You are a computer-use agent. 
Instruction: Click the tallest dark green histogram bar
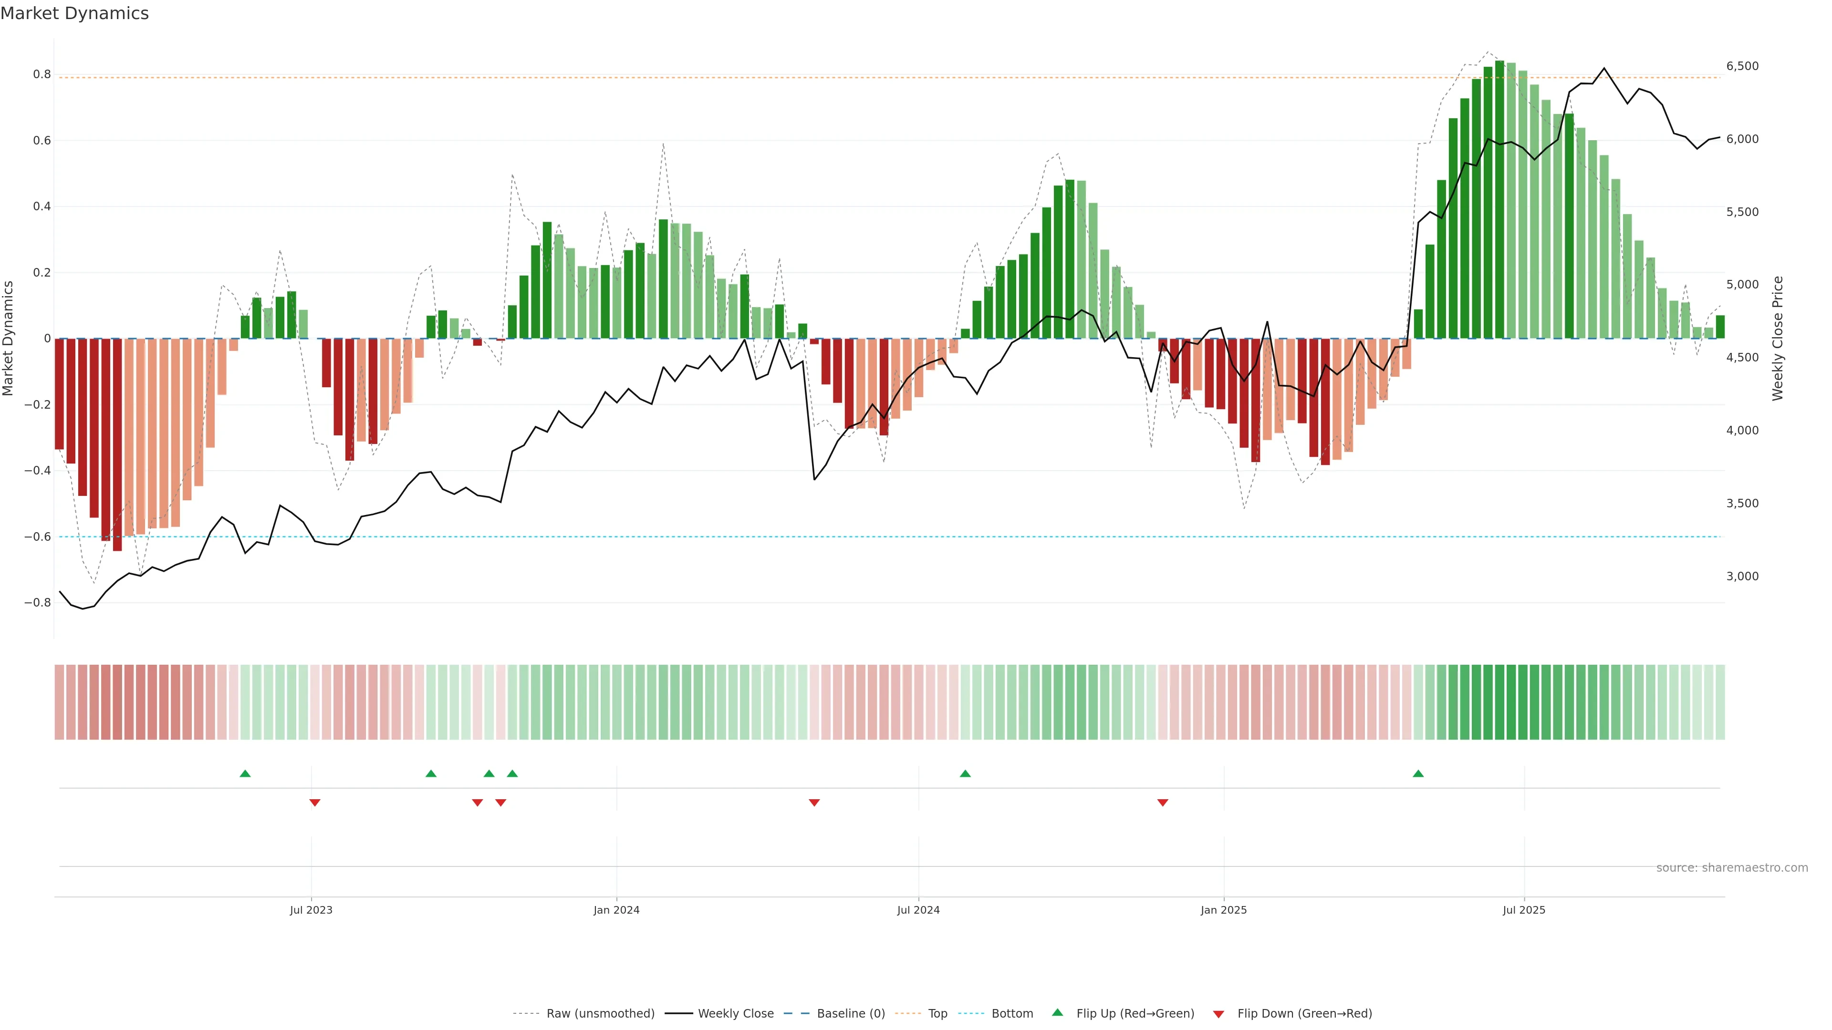[1499, 199]
